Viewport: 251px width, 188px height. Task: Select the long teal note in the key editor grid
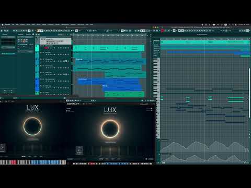236,98
